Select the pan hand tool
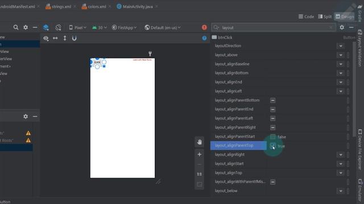The image size is (364, 204). tap(200, 142)
